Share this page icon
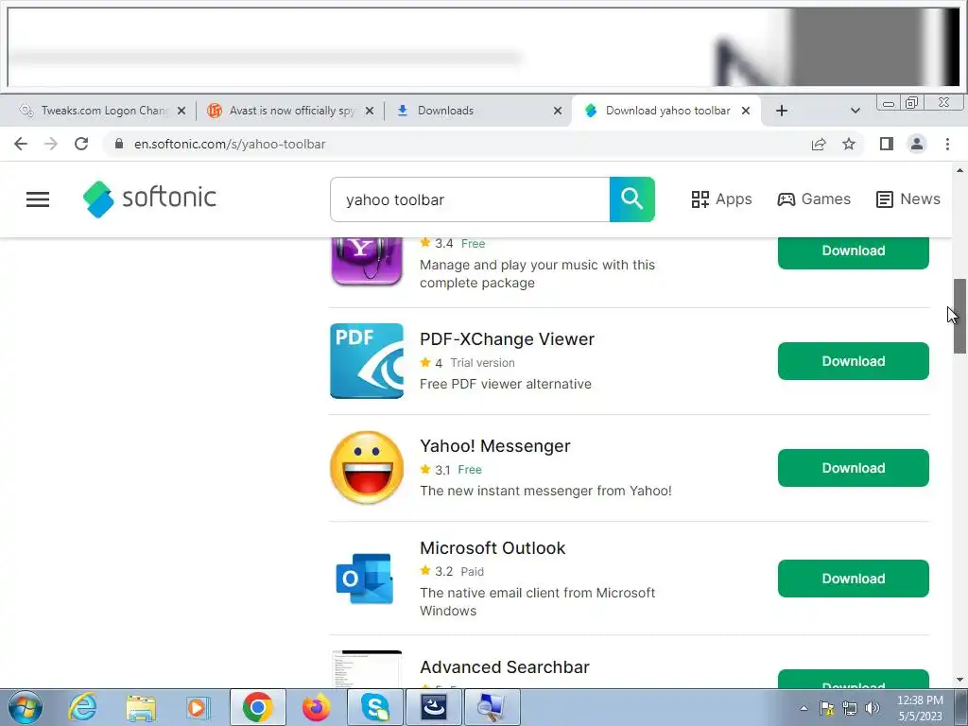Viewport: 968px width, 726px height. tap(819, 144)
